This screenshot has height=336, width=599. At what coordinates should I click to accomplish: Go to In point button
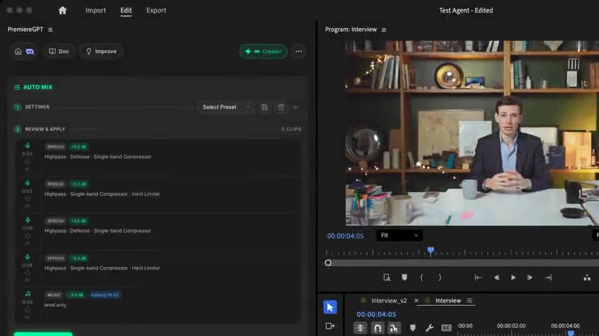click(478, 278)
